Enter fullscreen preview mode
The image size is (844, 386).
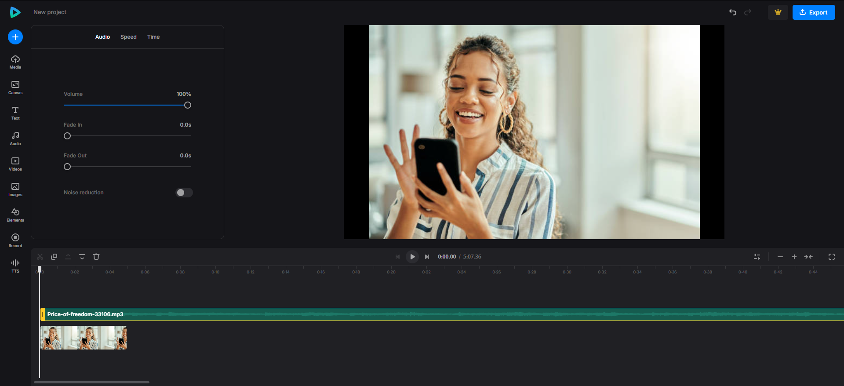tap(832, 257)
